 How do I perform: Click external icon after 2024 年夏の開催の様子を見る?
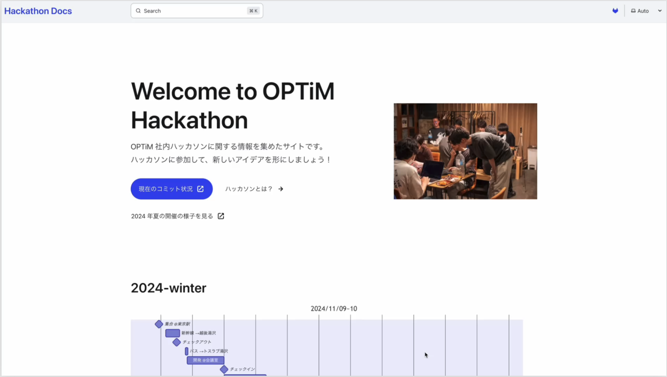[221, 216]
